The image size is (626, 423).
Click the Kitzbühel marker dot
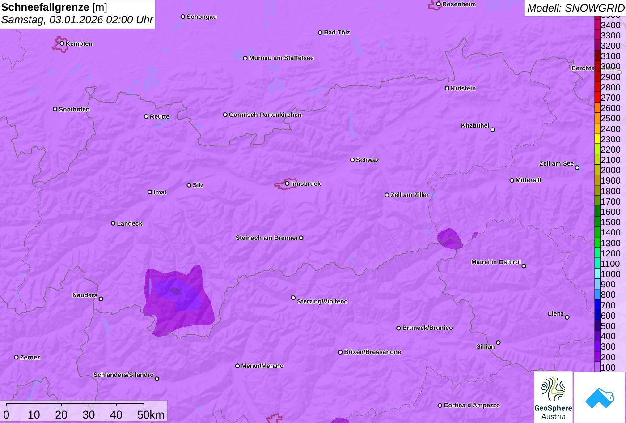[493, 130]
